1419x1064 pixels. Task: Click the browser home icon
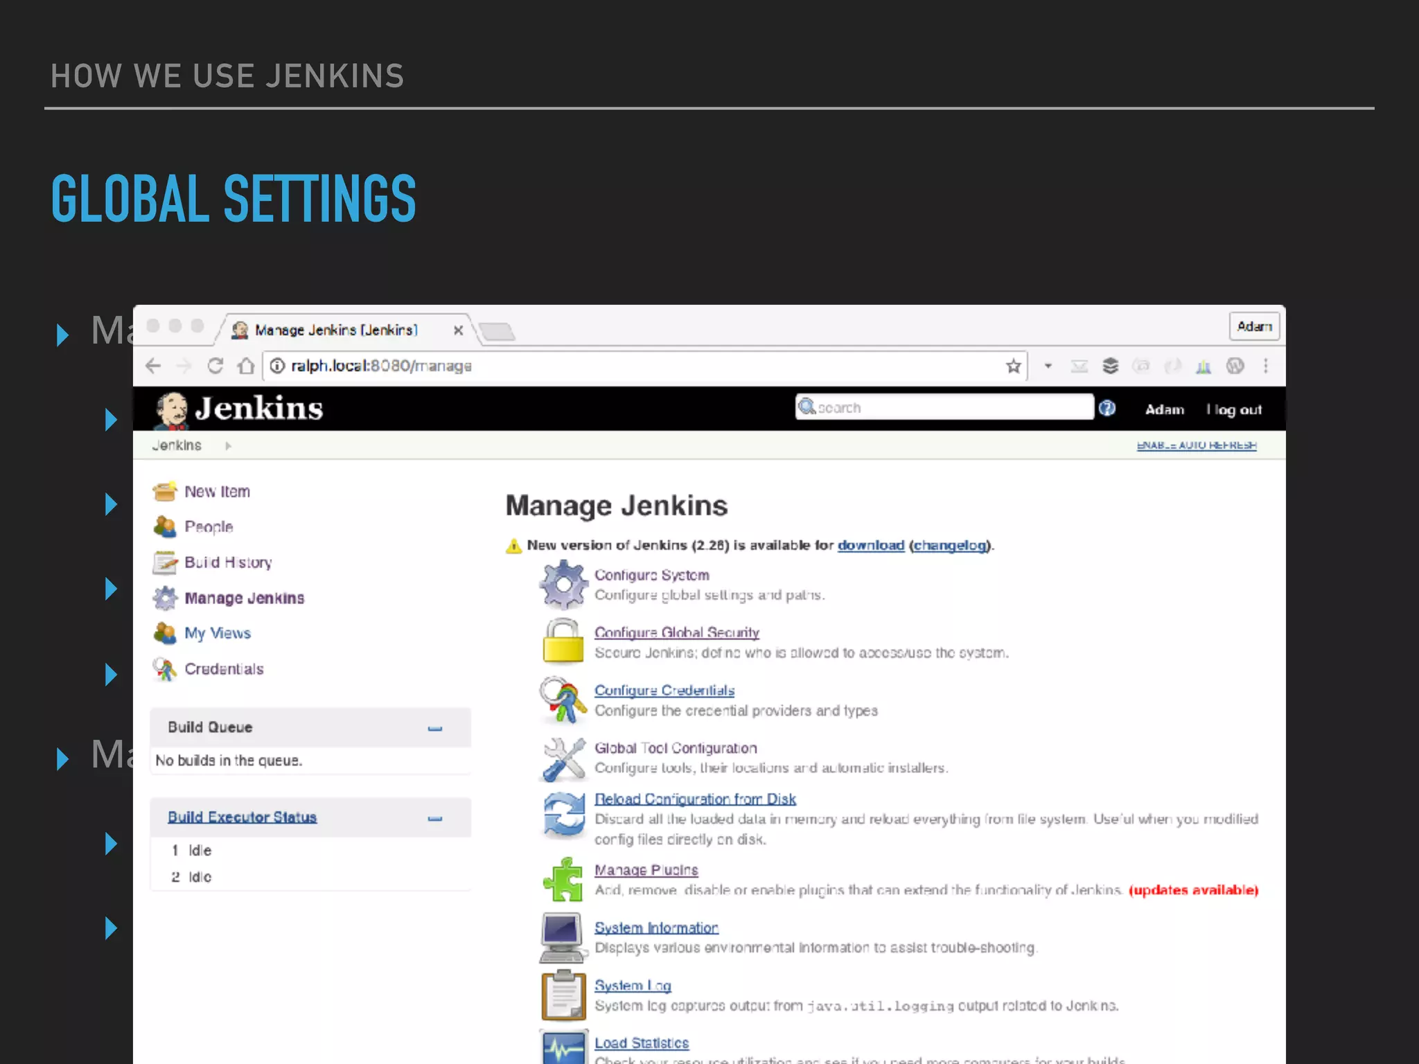(246, 366)
